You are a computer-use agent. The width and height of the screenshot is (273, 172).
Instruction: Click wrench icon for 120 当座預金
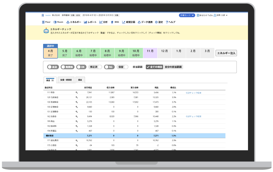click(x=77, y=97)
